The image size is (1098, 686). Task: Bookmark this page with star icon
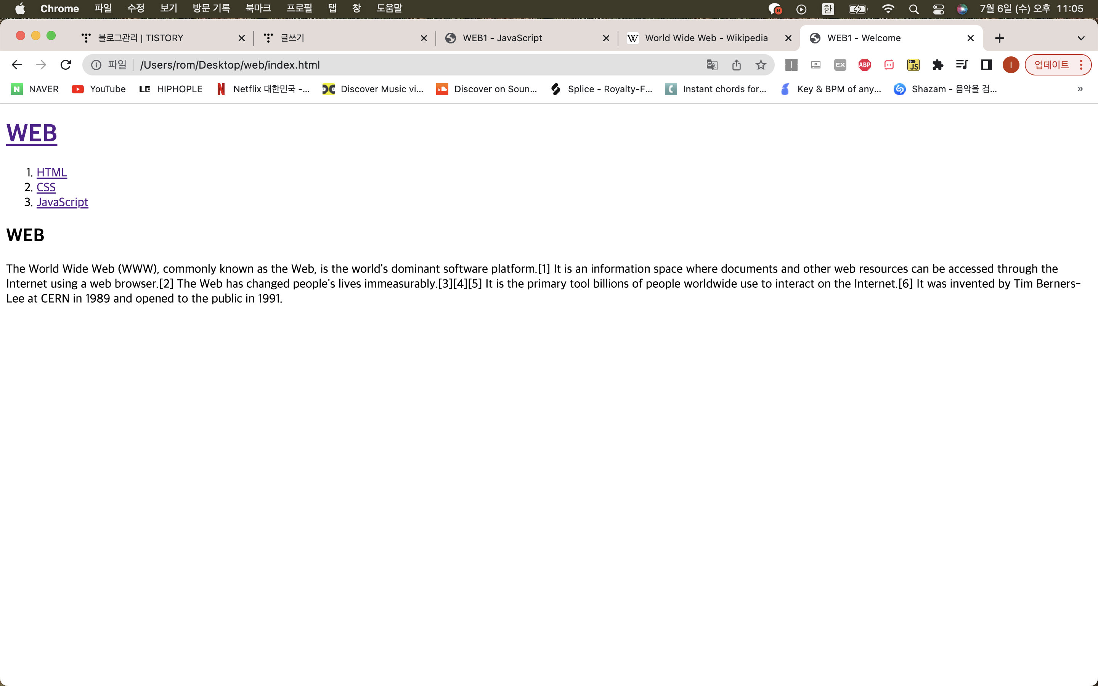click(x=761, y=65)
